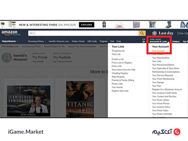Viewport: 188px width, 141px height.
Task: Click the socks product image in banner
Action: coord(168,25)
